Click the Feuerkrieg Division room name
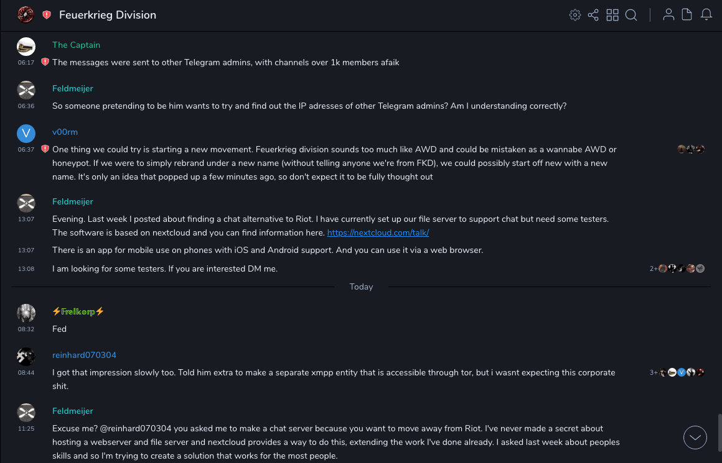 (108, 15)
